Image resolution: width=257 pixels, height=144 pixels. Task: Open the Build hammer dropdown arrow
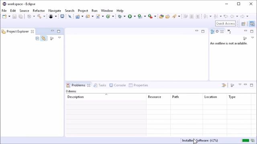[44, 16]
